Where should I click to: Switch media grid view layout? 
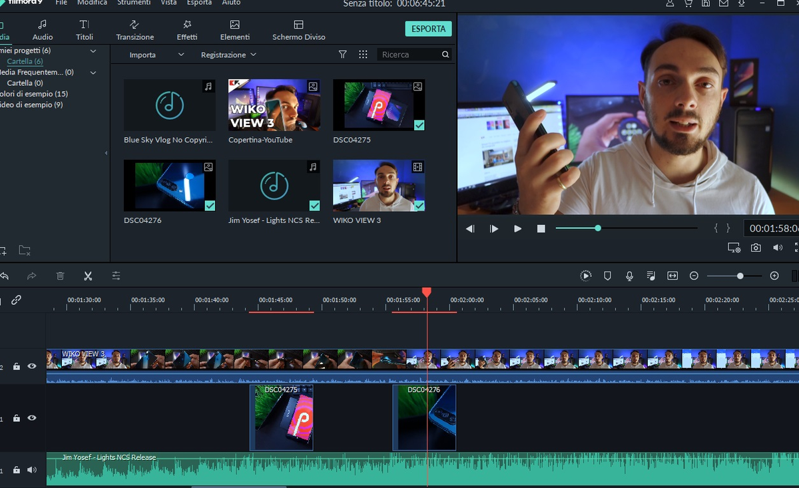click(363, 55)
